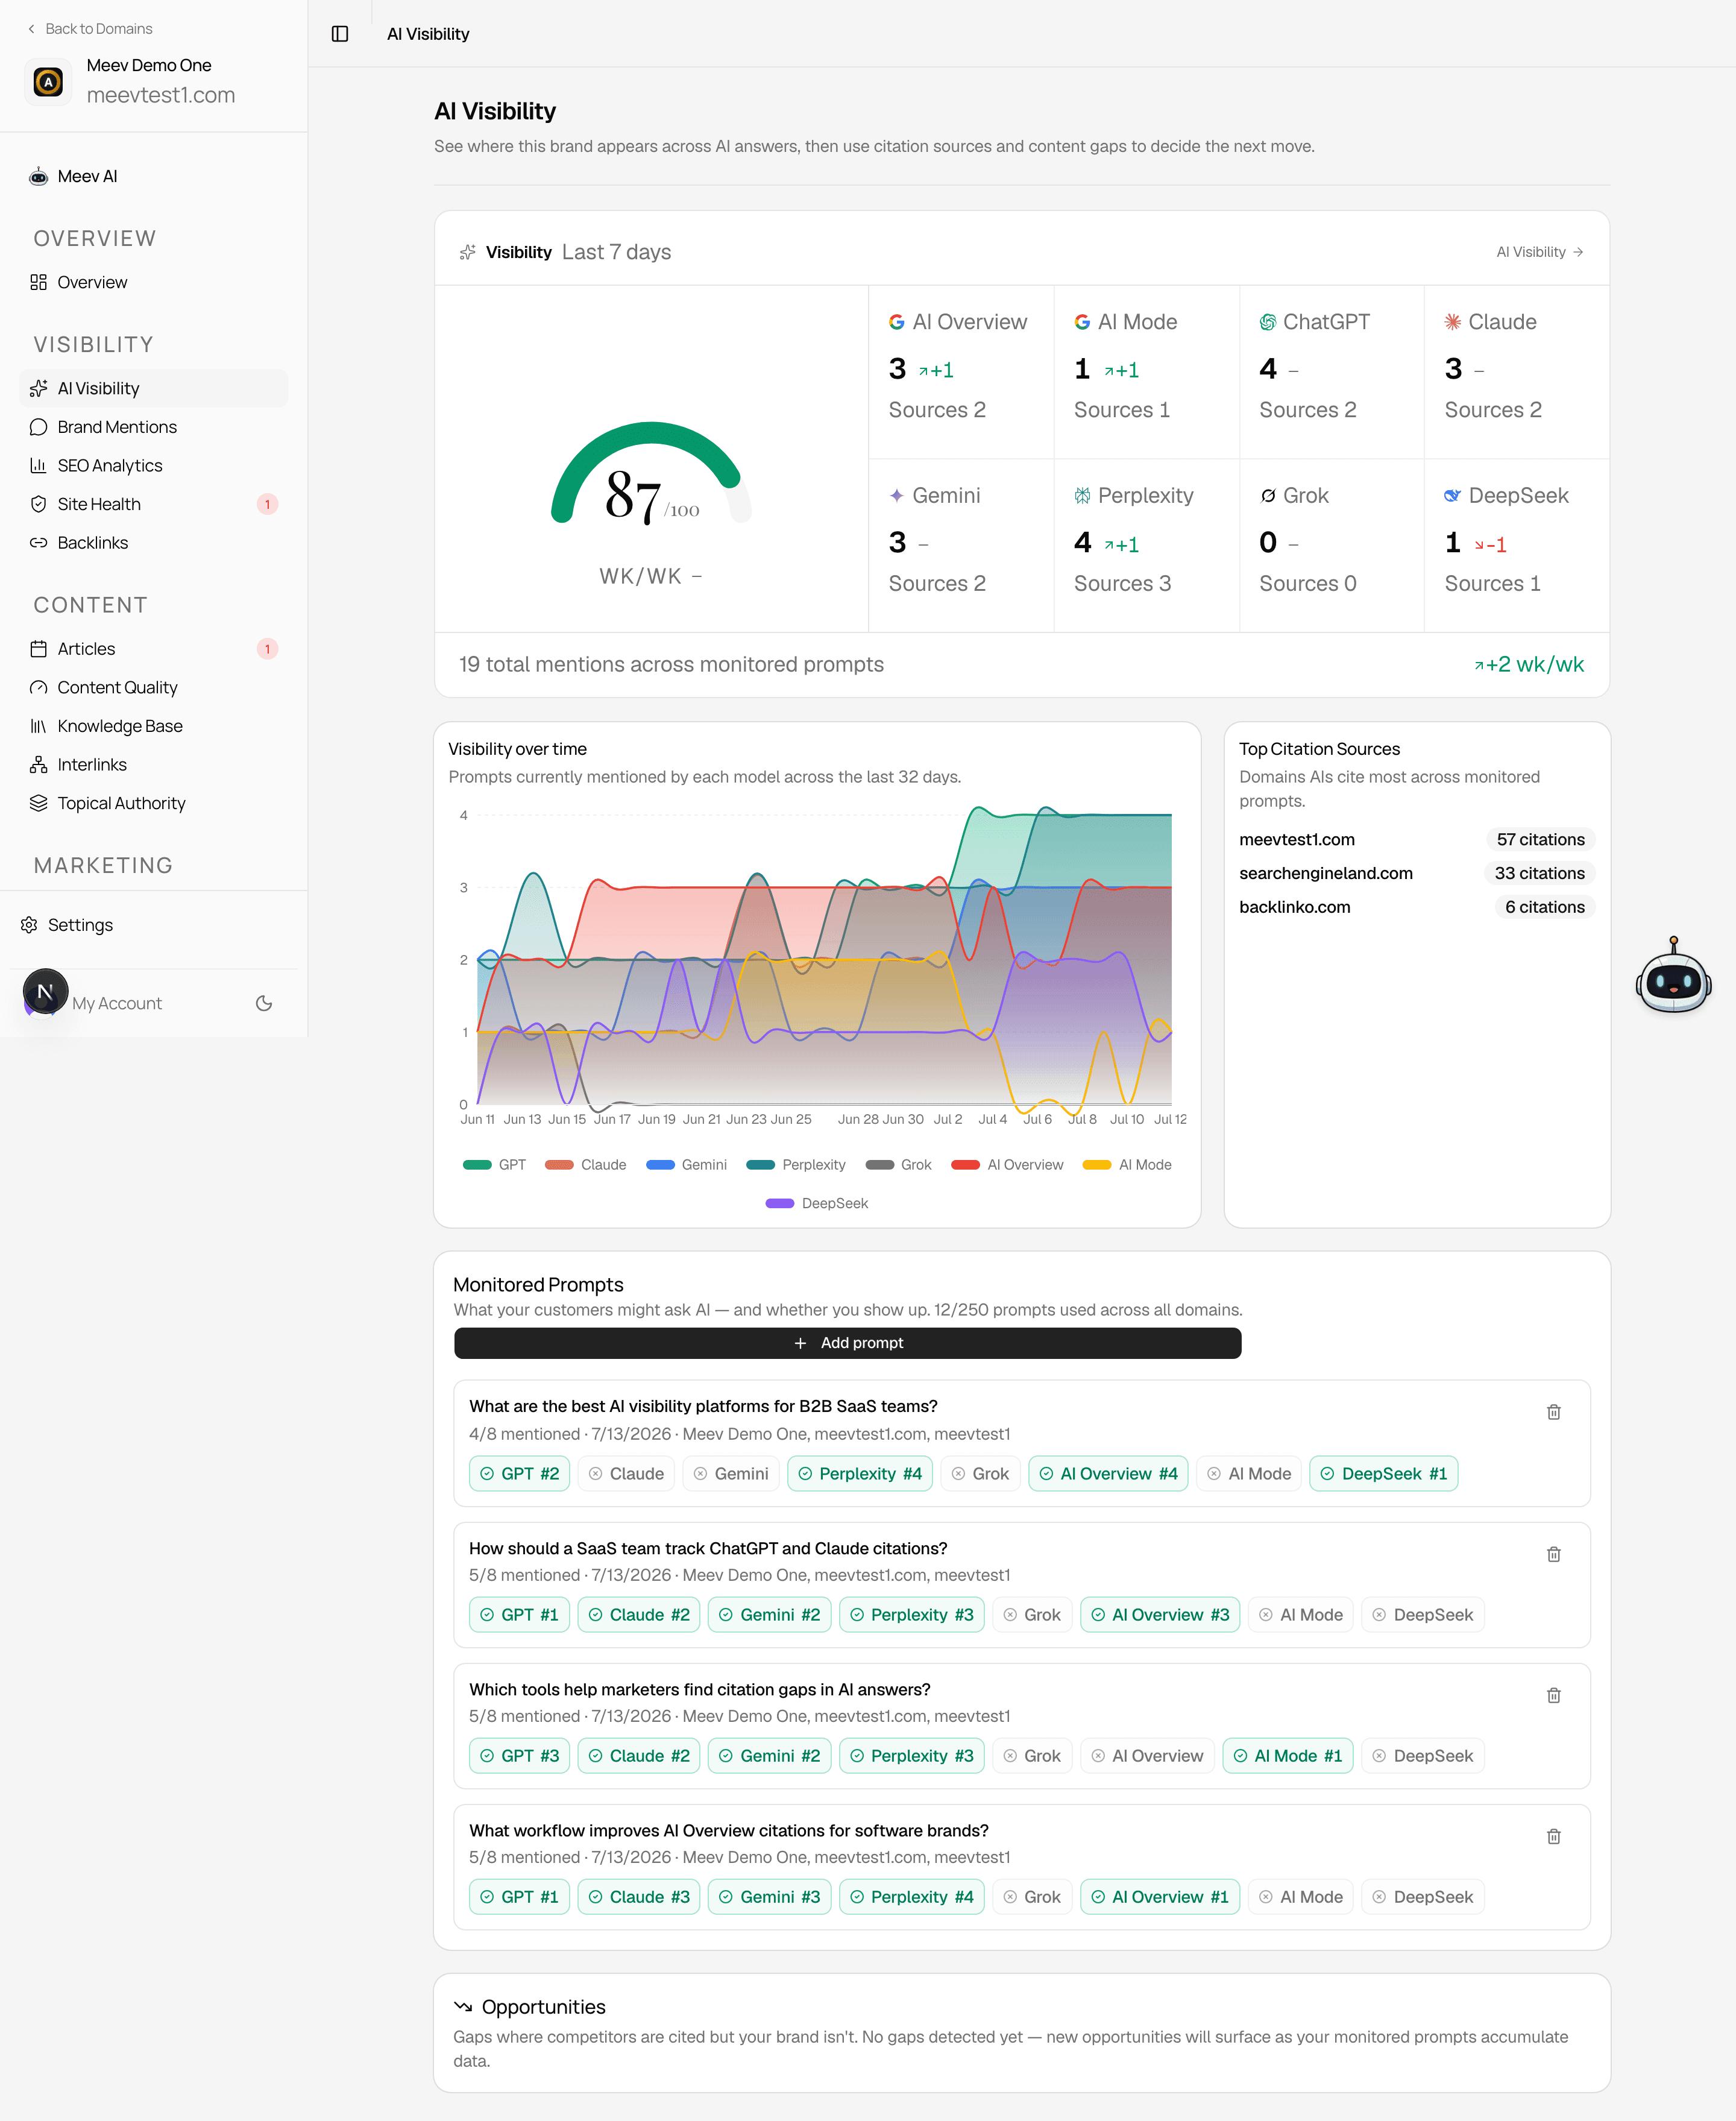Toggle GPT series in chart legend
Image resolution: width=1736 pixels, height=2121 pixels.
pyautogui.click(x=495, y=1165)
